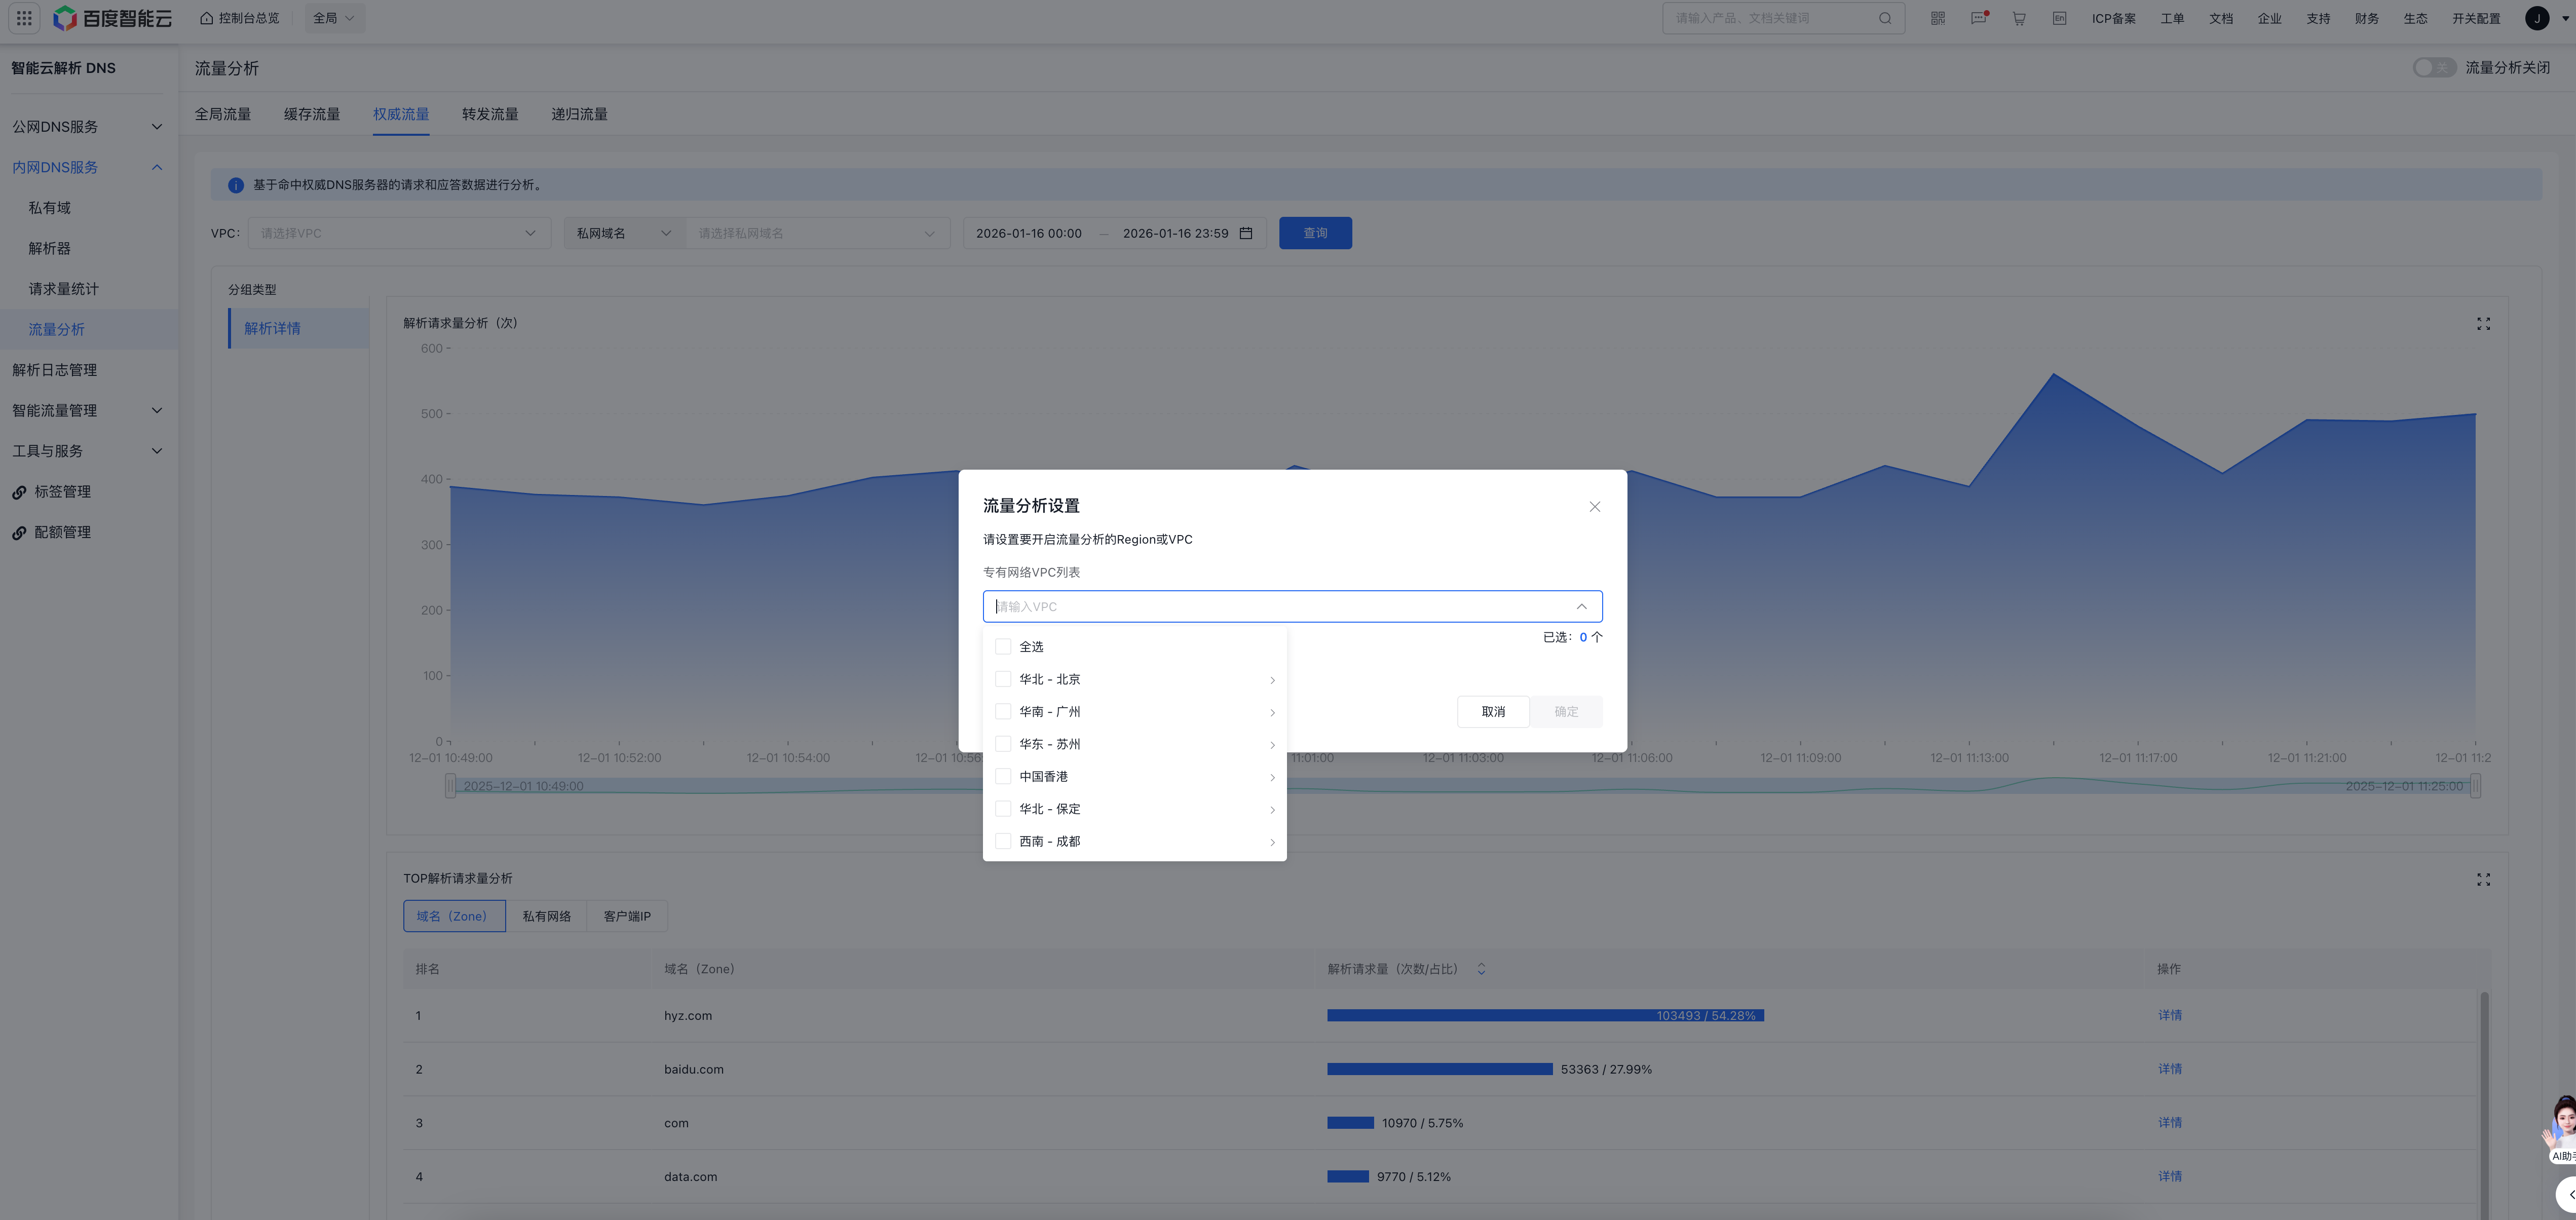Check the 中国香港 region checkbox

[x=1003, y=777]
